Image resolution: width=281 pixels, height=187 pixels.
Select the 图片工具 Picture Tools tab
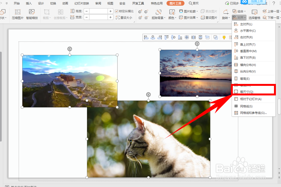pyautogui.click(x=175, y=3)
